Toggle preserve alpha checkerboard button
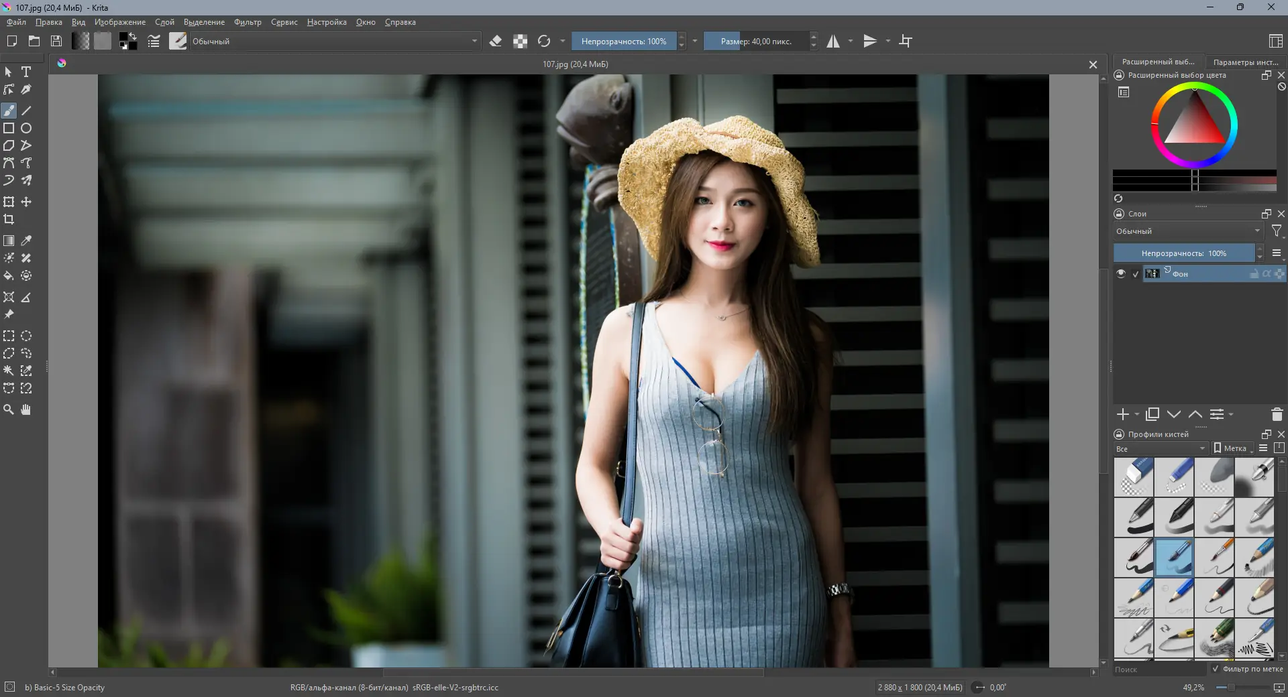 coord(520,41)
